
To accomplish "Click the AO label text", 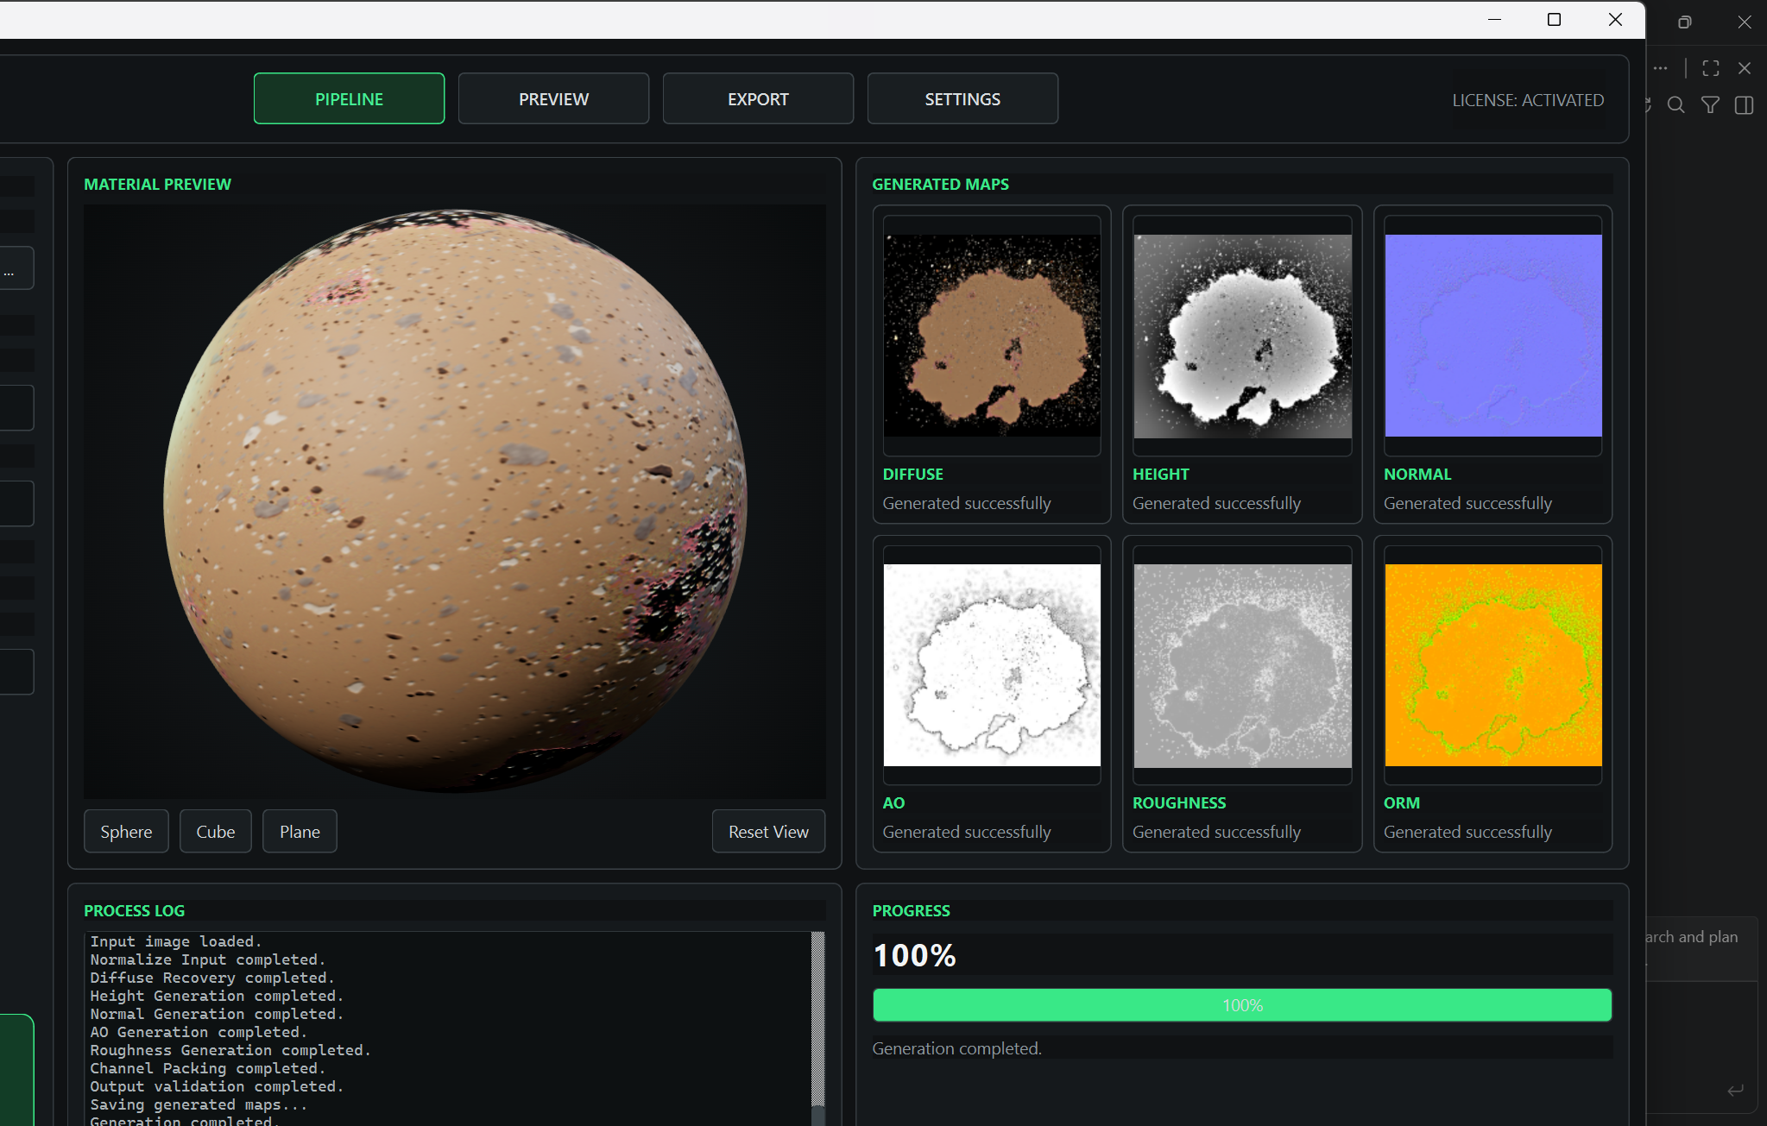I will (893, 802).
